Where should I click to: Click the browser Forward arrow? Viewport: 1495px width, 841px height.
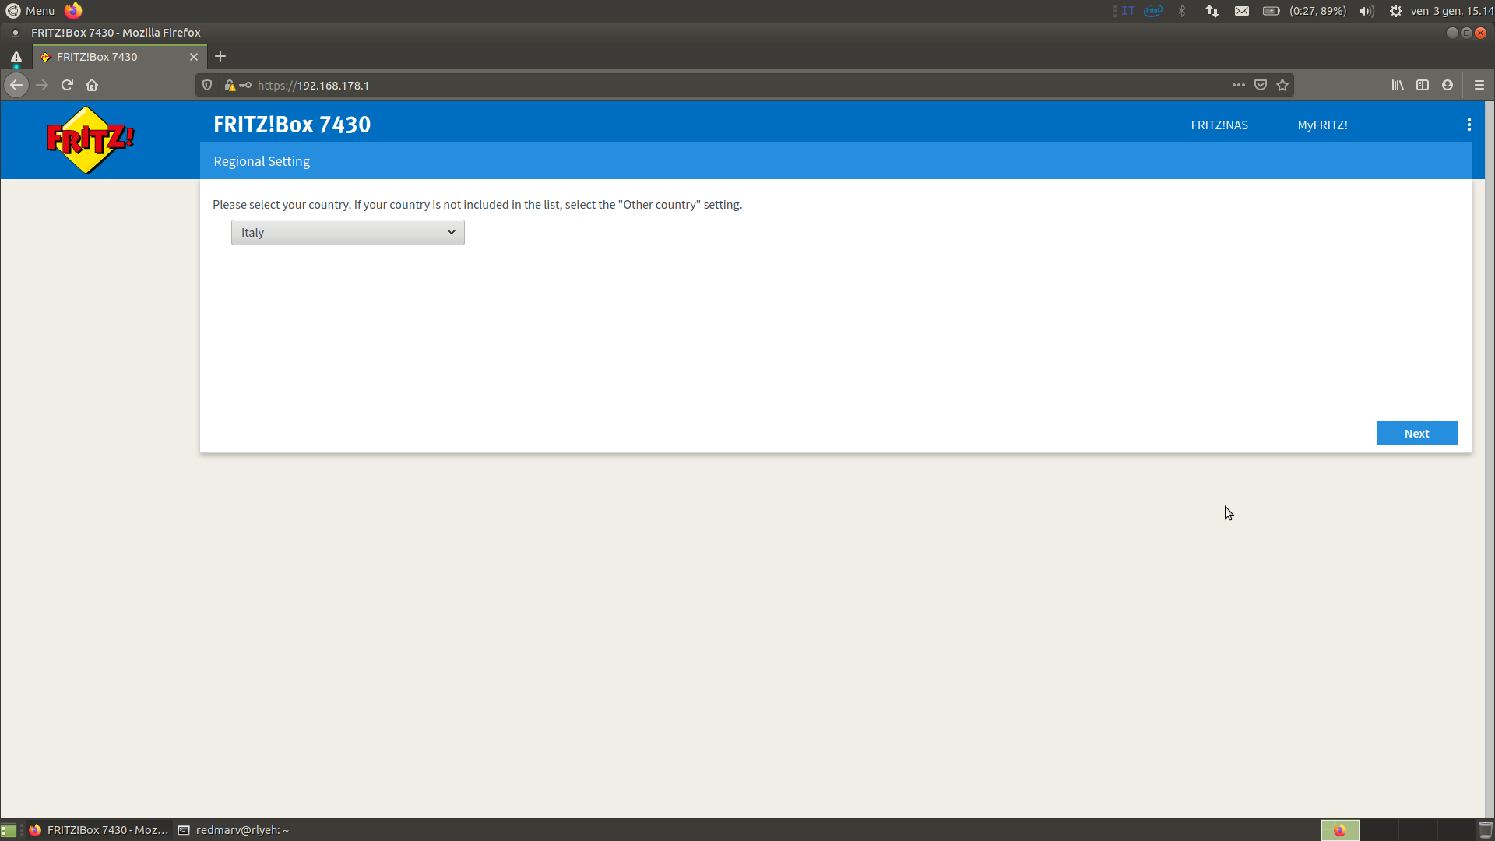coord(43,85)
